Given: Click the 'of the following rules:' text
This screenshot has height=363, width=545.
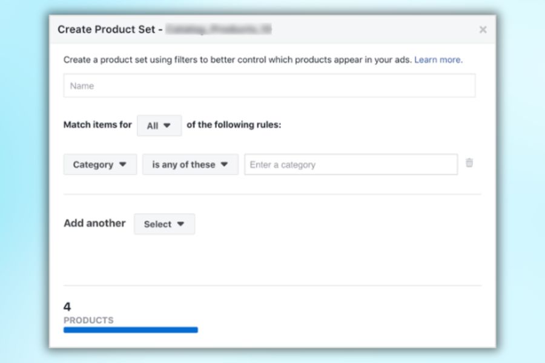Looking at the screenshot, I should [234, 125].
